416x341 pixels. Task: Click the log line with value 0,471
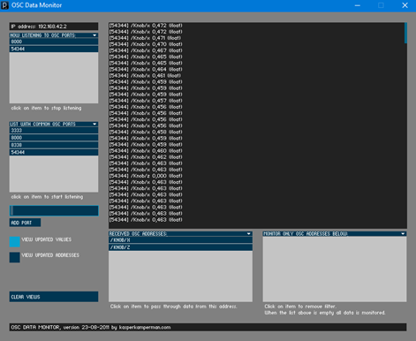145,38
